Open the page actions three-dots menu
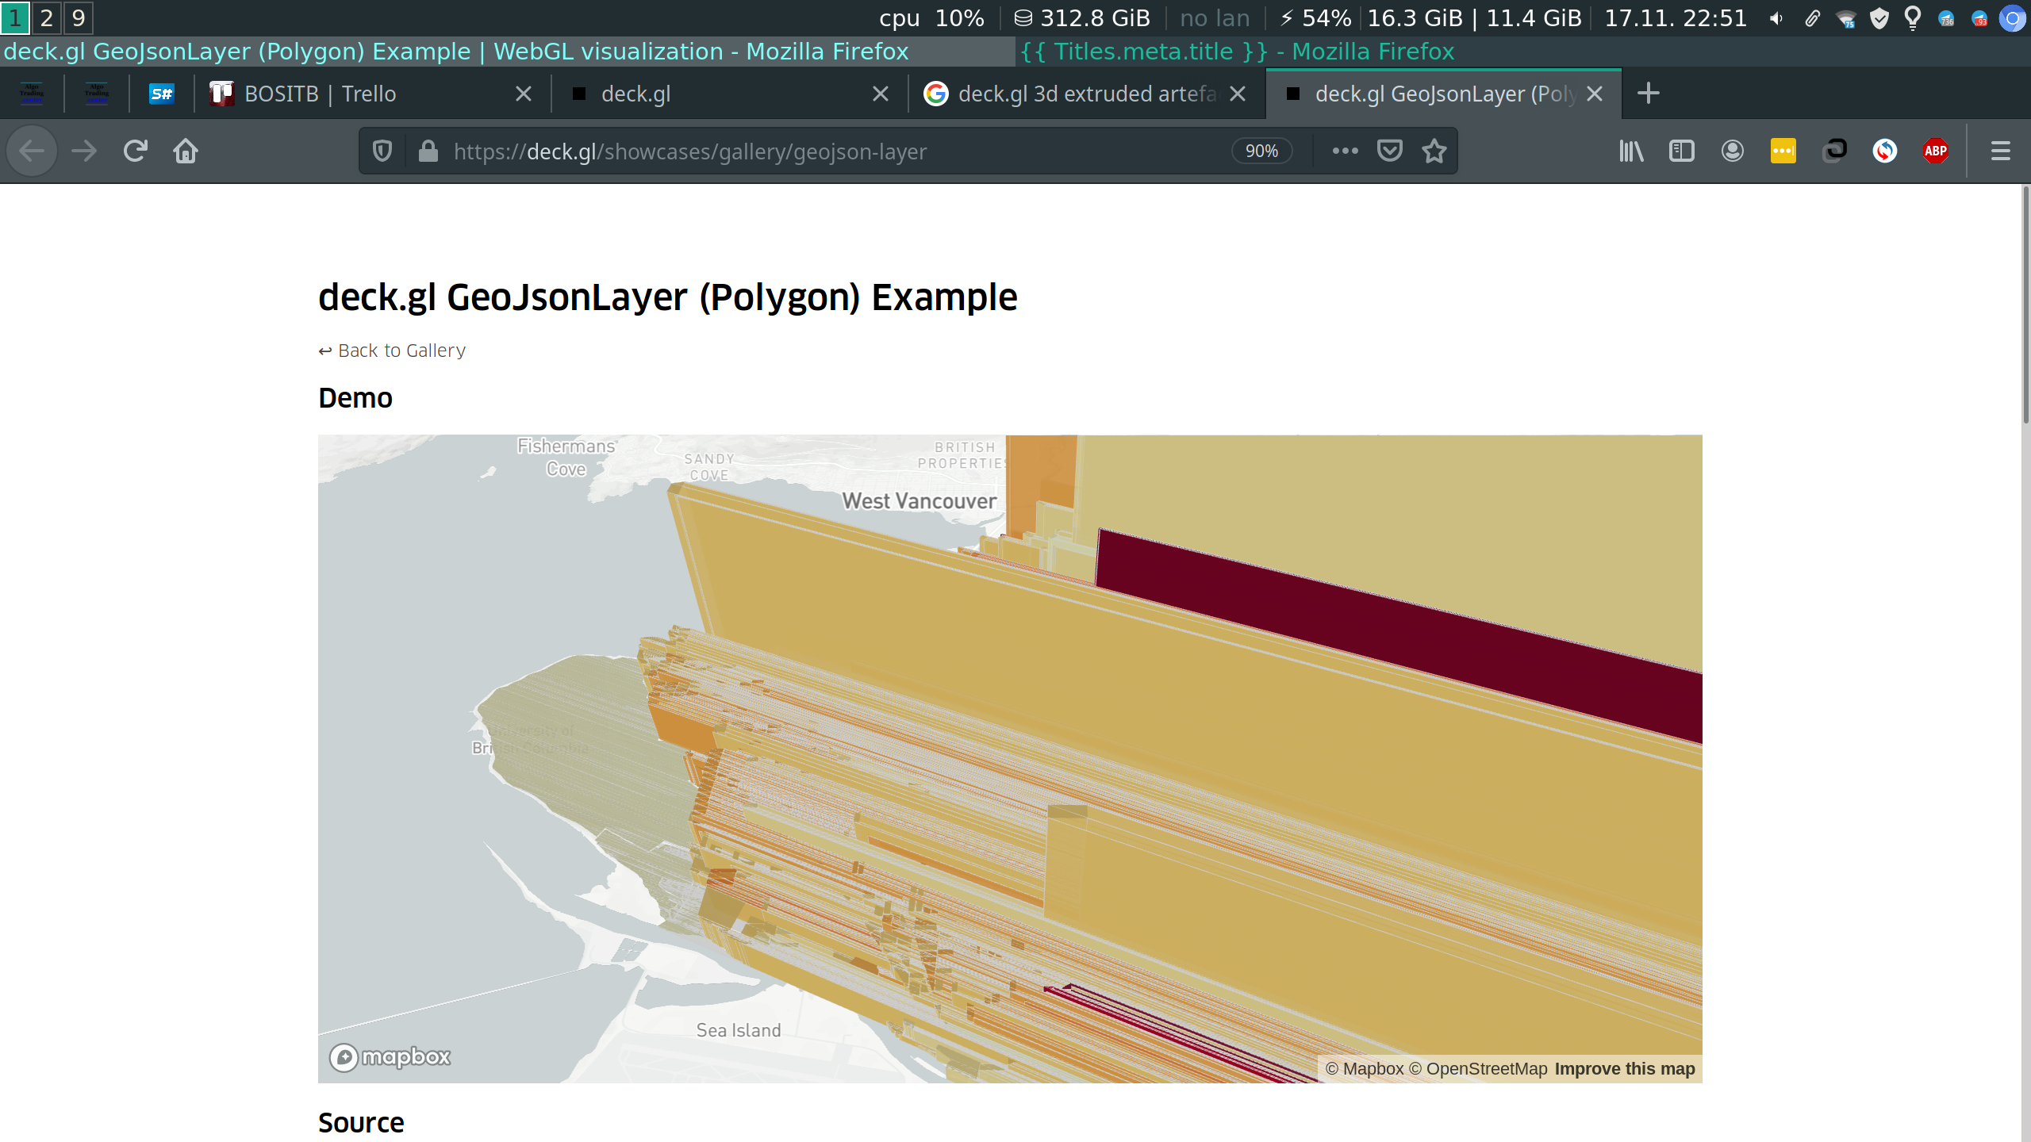 coord(1345,151)
